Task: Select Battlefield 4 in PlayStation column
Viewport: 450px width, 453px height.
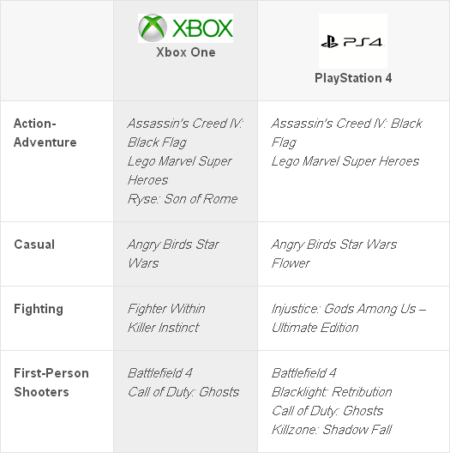Action: tap(303, 373)
